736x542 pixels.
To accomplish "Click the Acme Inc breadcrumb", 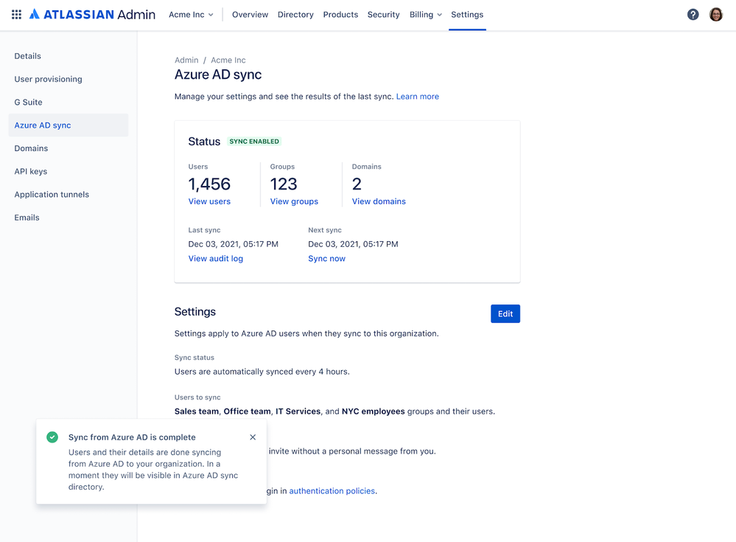I will [x=228, y=60].
